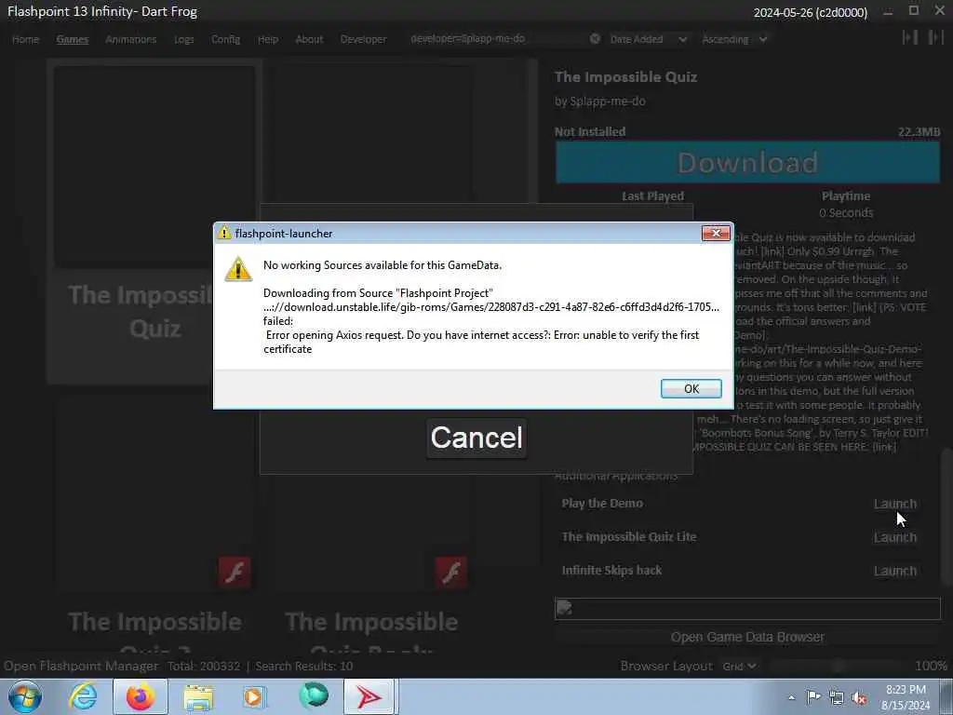
Task: Toggle the right sidebar icon in header
Action: (x=935, y=37)
